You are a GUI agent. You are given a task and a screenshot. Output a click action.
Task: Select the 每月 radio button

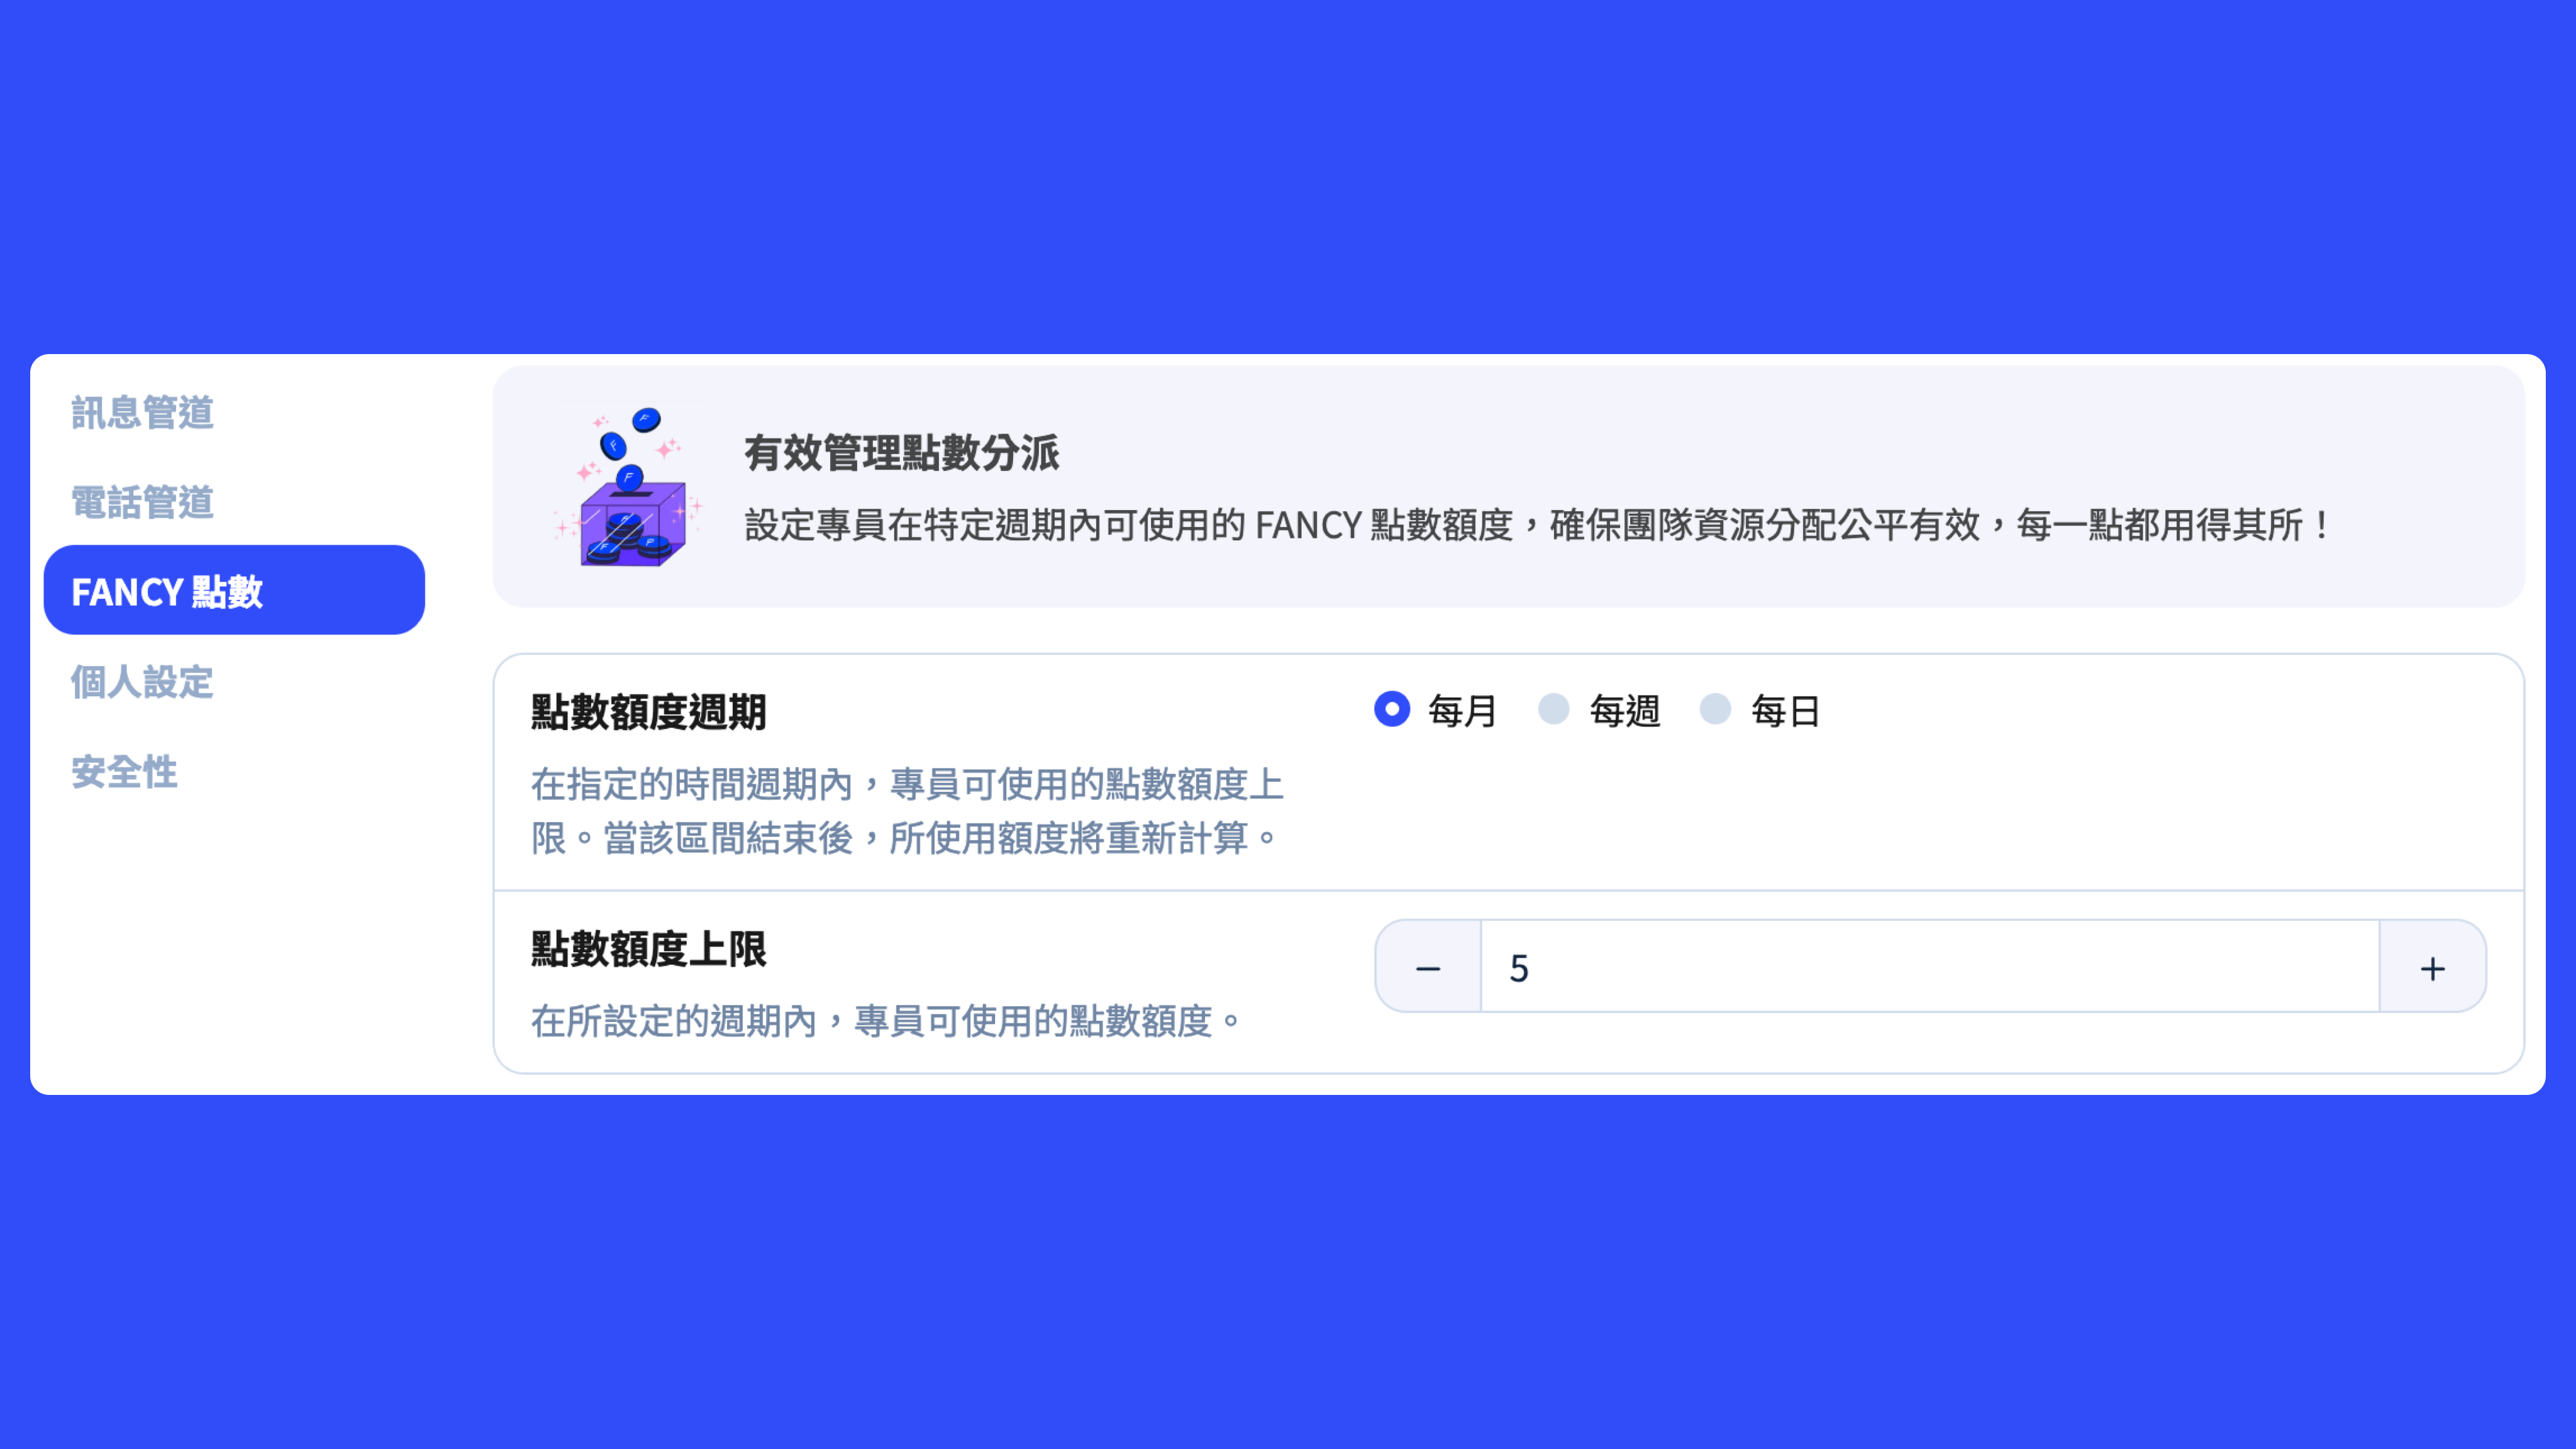pos(1392,709)
